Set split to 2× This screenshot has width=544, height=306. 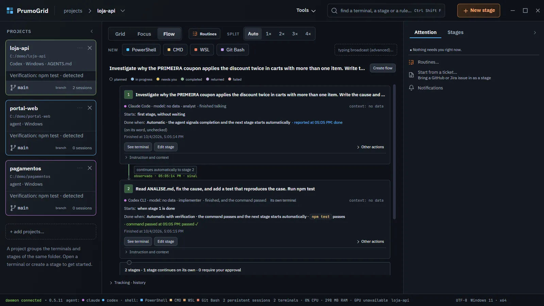(x=282, y=34)
